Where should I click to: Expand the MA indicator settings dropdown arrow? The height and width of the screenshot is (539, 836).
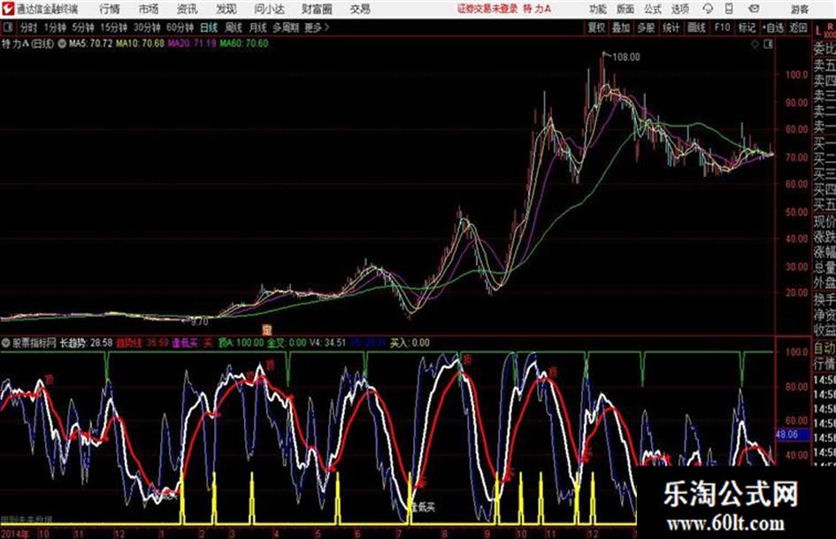62,43
